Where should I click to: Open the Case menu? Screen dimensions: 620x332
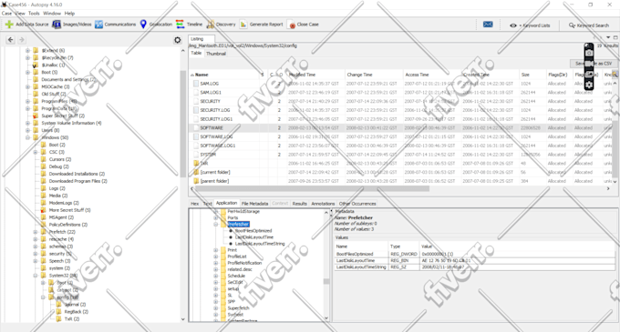point(6,14)
